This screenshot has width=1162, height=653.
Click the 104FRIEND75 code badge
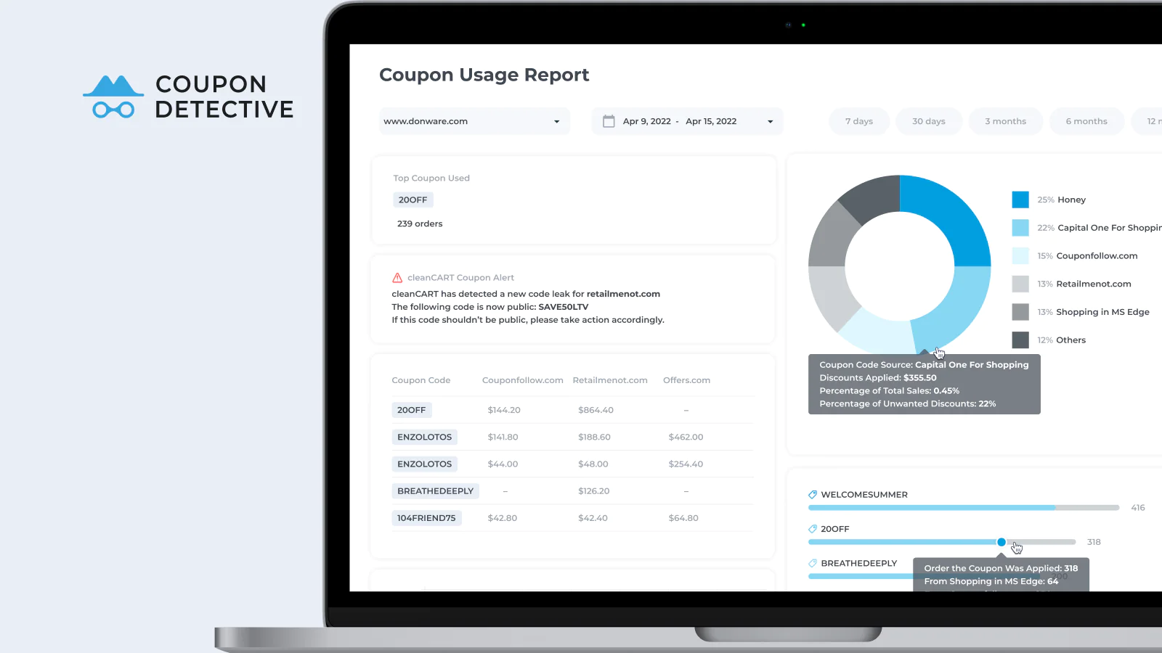click(x=426, y=518)
